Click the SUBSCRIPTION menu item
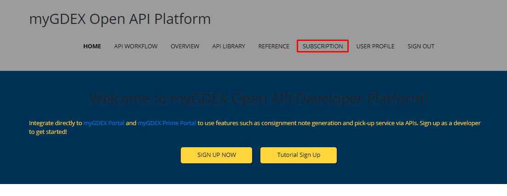Viewport: 507px width, 196px height. click(x=323, y=46)
